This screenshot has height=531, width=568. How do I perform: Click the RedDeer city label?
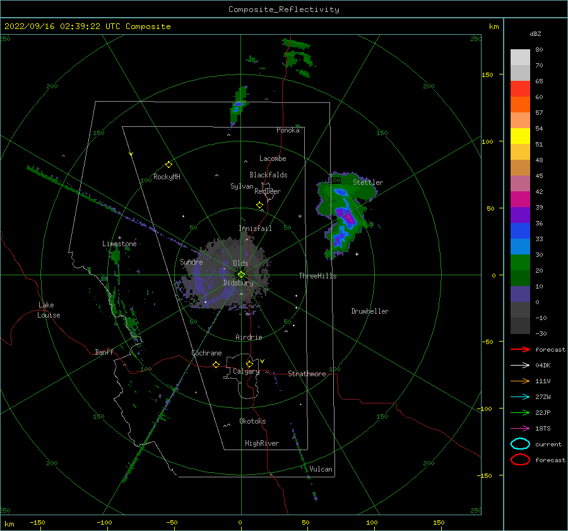(268, 191)
